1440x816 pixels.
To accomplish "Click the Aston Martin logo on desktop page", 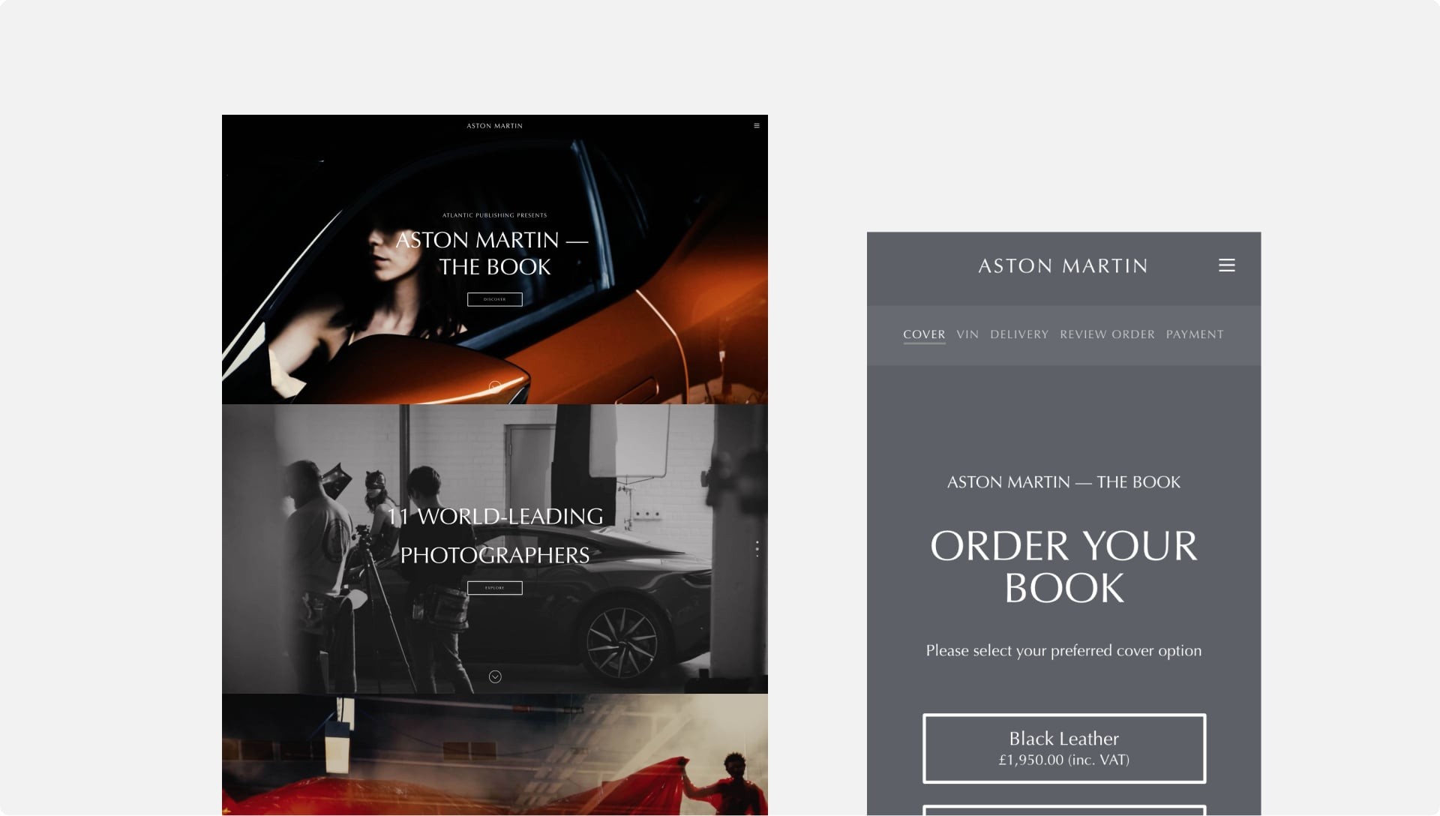I will pos(495,126).
